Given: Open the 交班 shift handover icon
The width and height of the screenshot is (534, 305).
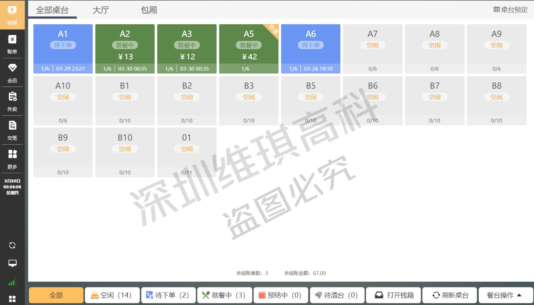Looking at the screenshot, I should [12, 130].
